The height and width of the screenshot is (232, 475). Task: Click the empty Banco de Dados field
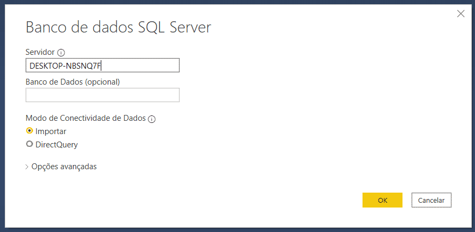[x=102, y=95]
